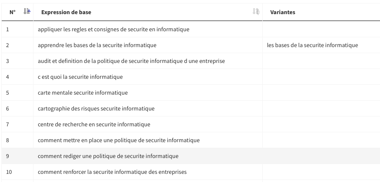Click the Variantes column header
Image resolution: width=380 pixels, height=182 pixels.
click(282, 12)
